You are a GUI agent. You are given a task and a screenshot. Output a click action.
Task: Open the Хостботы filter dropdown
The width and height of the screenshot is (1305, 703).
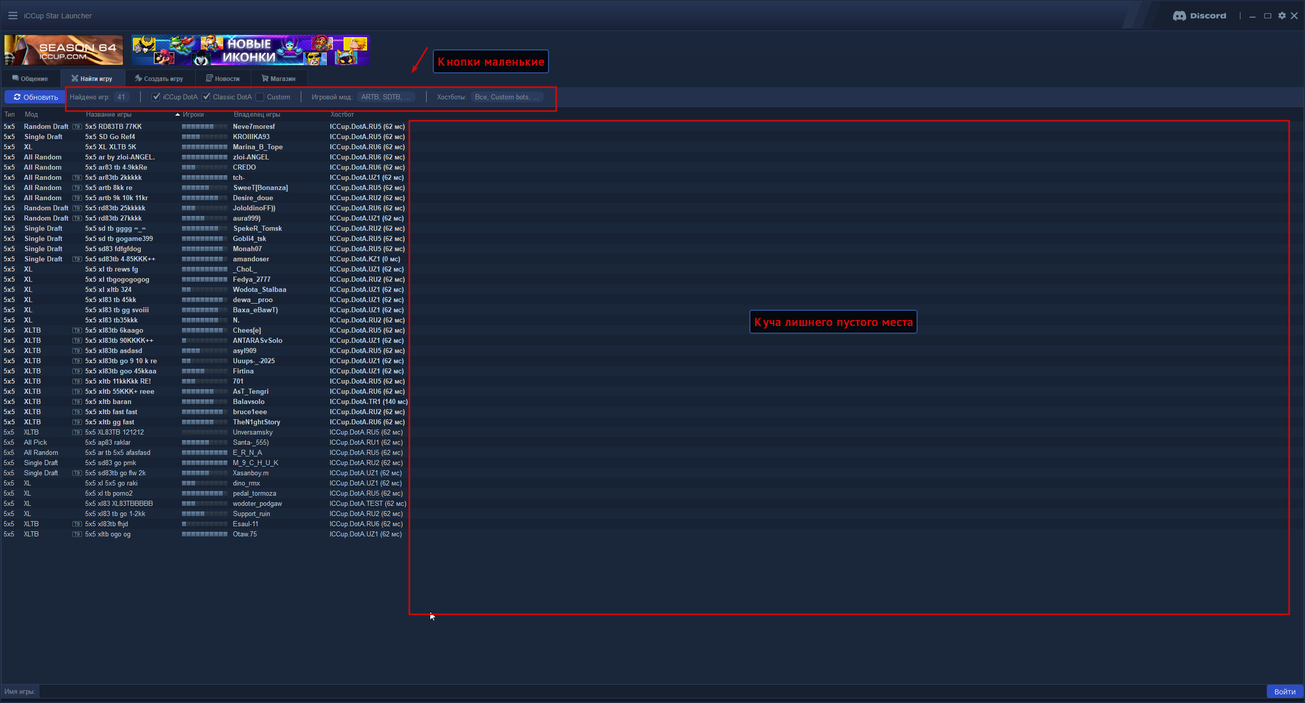point(506,97)
